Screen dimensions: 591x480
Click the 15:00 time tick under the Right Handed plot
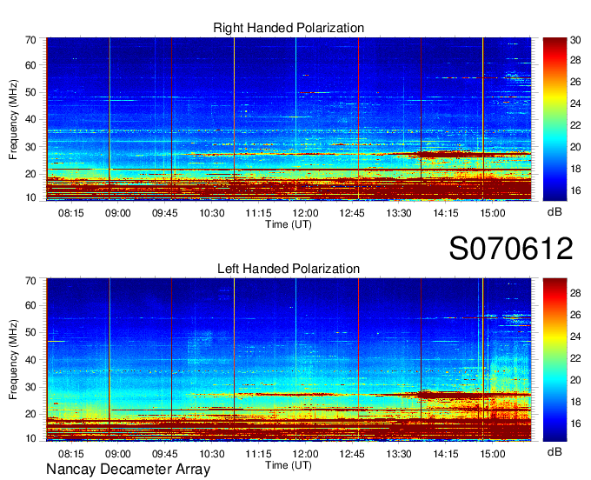click(493, 213)
